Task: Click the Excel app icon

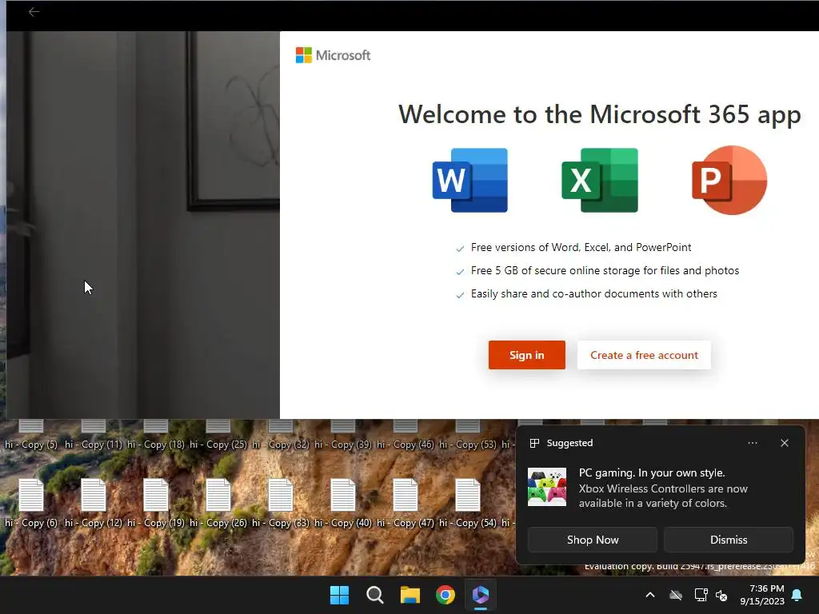Action: coord(600,180)
